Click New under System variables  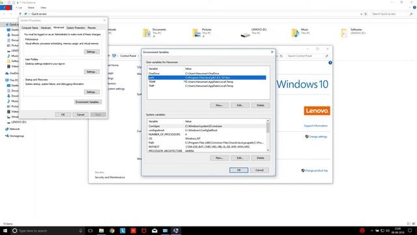pos(220,158)
